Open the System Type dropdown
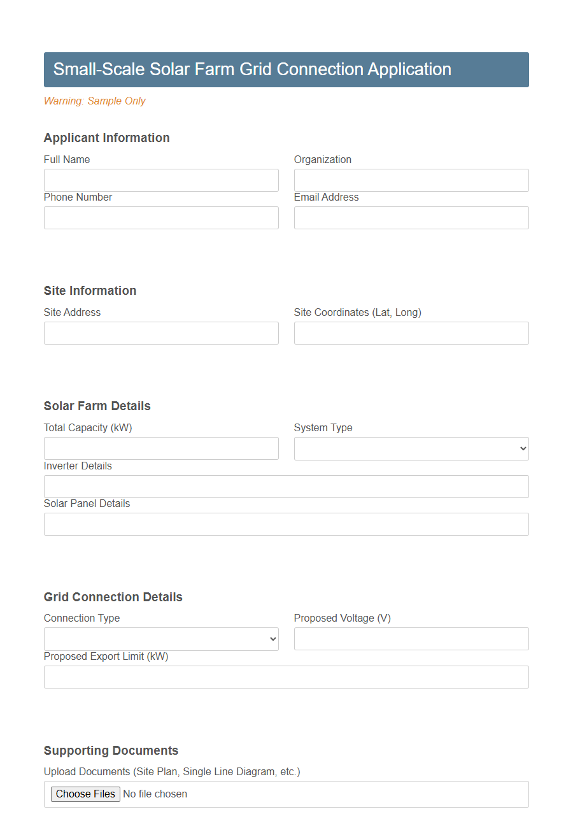Viewport: 573px width, 828px height. point(411,448)
